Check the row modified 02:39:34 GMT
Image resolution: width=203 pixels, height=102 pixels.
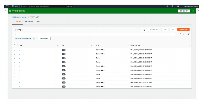15,62
